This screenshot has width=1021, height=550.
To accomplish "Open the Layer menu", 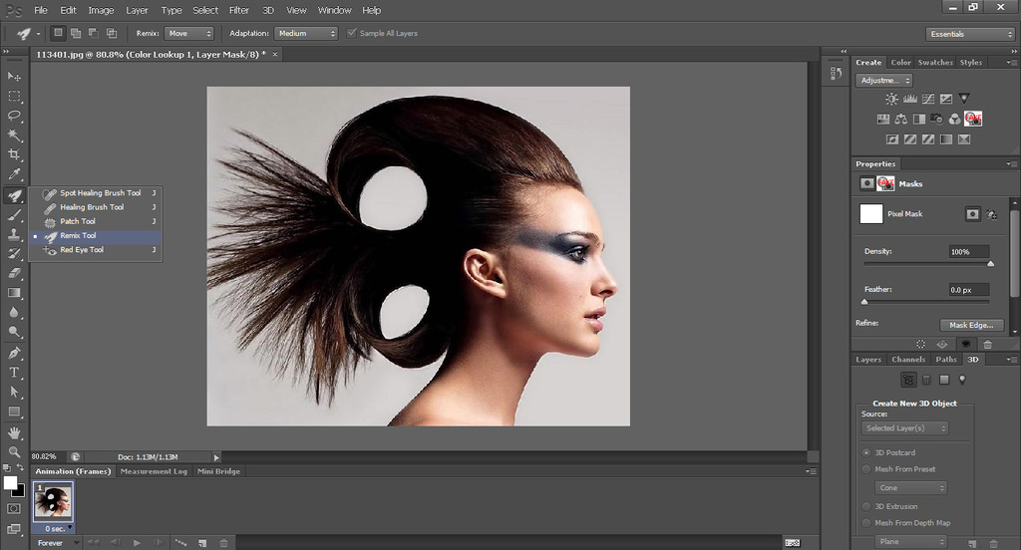I will 137,10.
